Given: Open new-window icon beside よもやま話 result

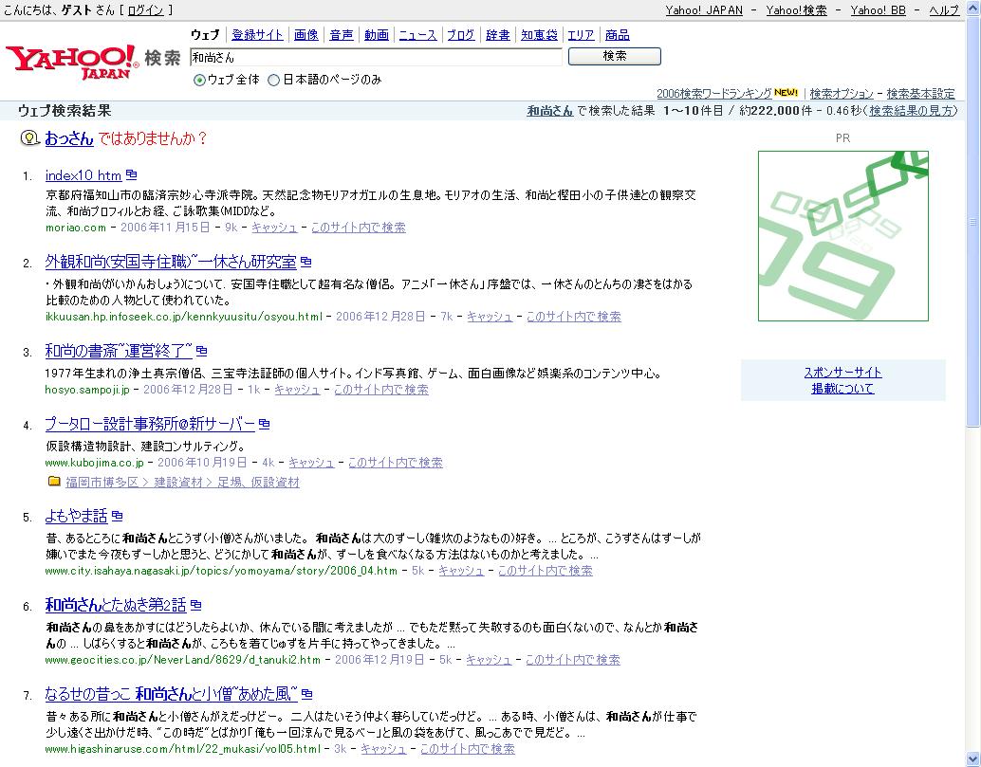Looking at the screenshot, I should [117, 516].
